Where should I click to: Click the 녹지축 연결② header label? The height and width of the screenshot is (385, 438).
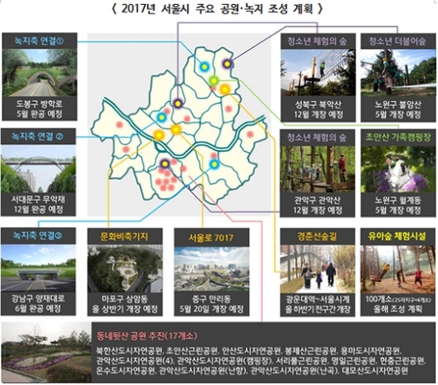point(38,136)
